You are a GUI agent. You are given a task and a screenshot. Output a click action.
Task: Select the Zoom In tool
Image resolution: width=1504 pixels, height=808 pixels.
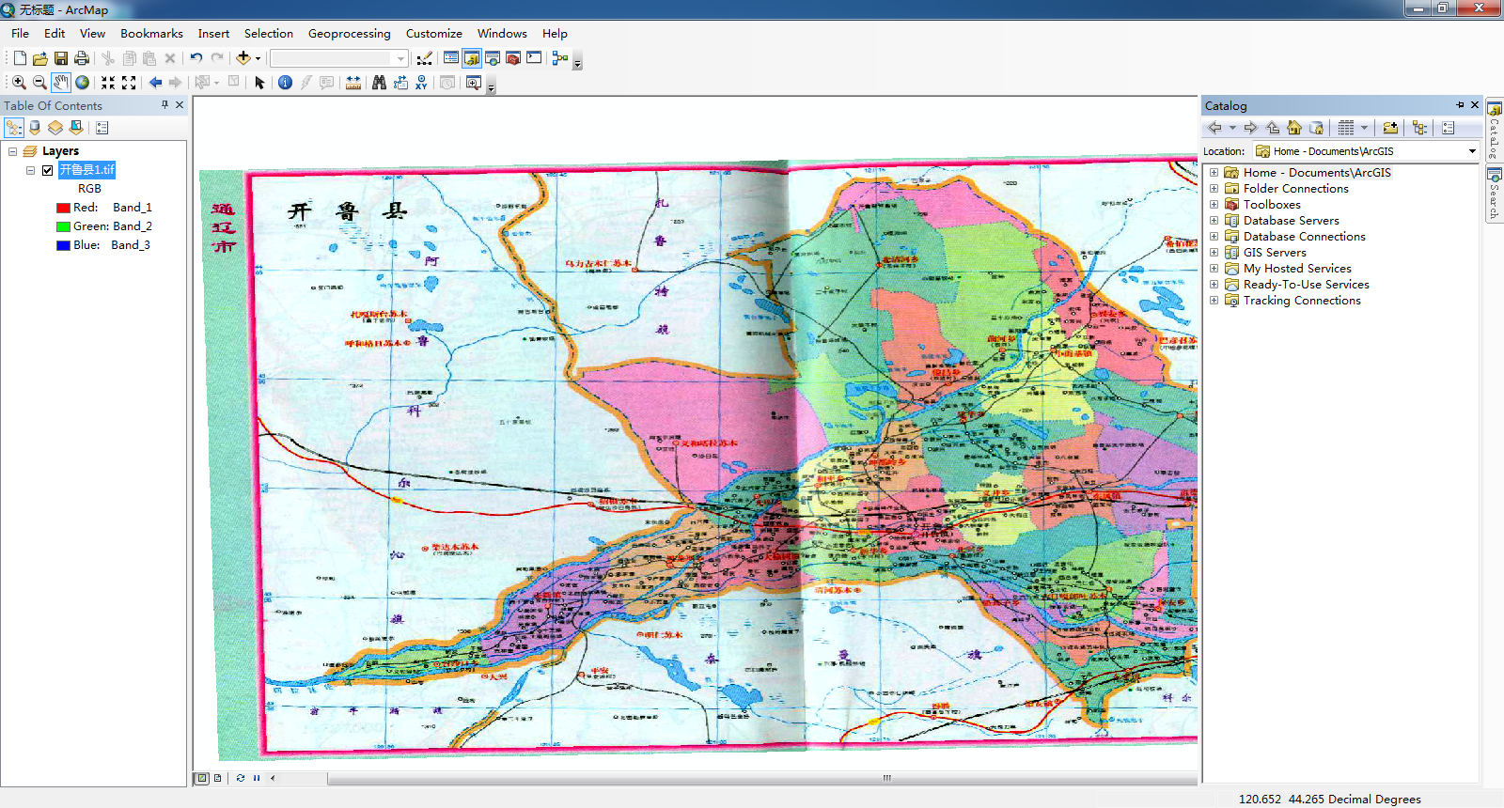tap(19, 83)
